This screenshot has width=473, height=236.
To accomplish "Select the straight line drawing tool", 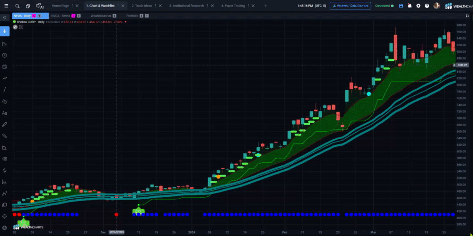I will [x=5, y=90].
